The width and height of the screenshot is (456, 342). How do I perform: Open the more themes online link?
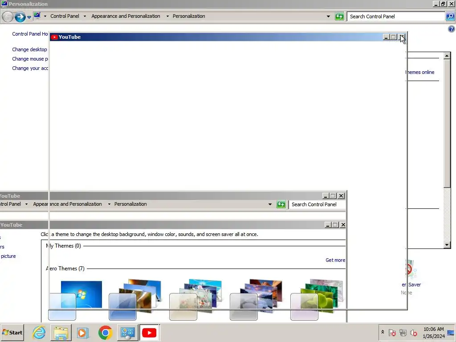click(x=420, y=72)
